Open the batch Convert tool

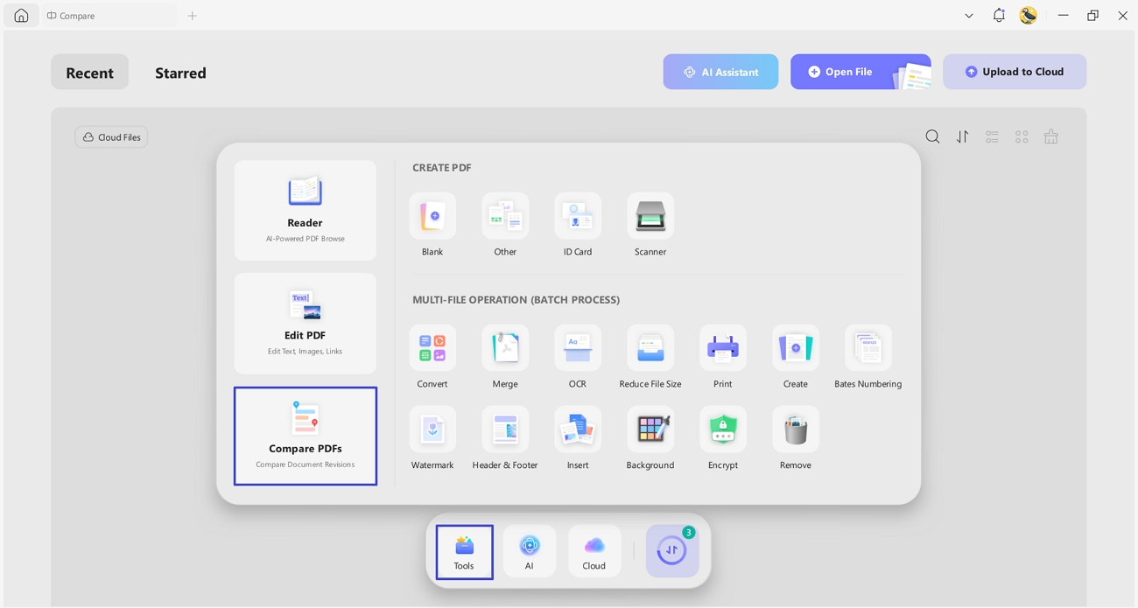(x=432, y=348)
